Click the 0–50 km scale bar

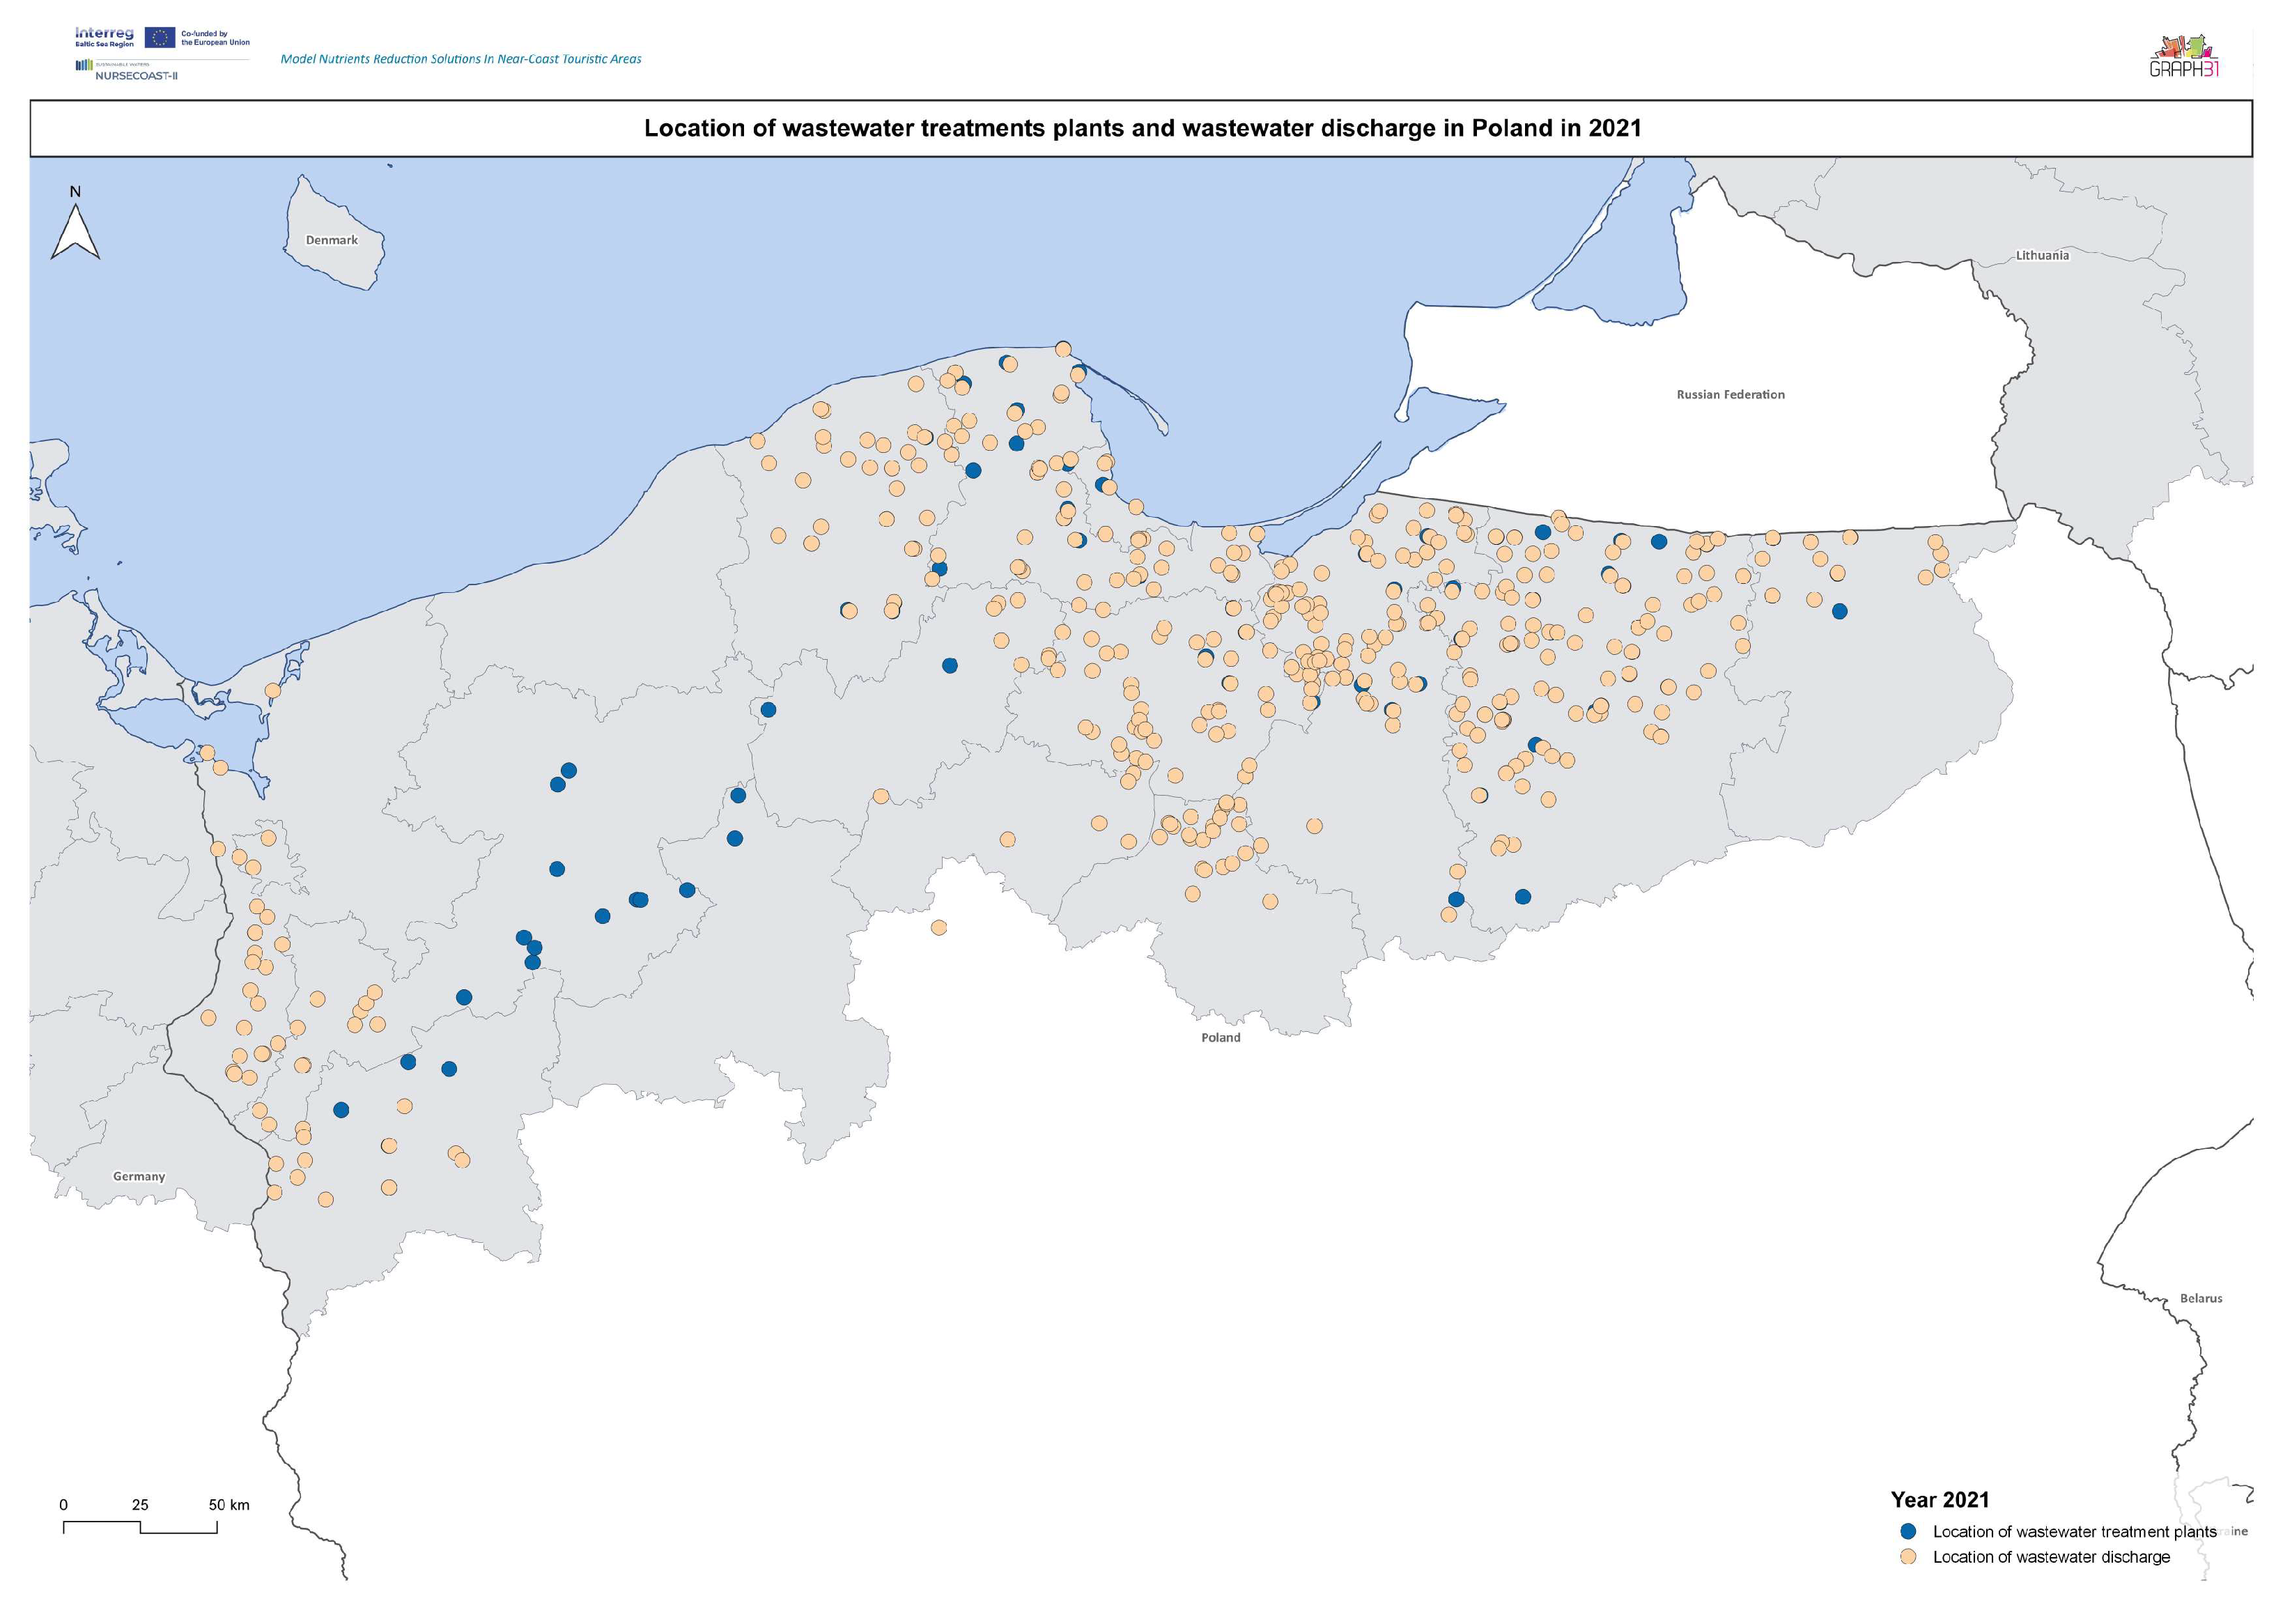(140, 1526)
